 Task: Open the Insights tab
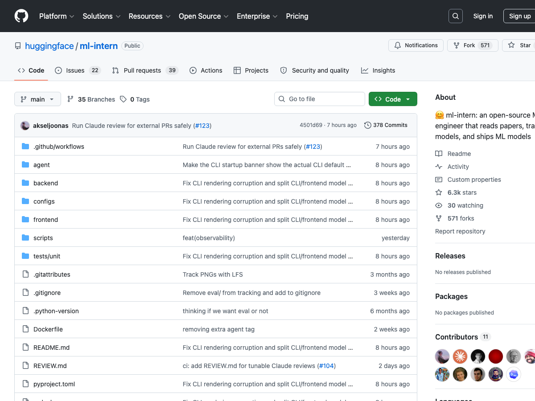(378, 70)
